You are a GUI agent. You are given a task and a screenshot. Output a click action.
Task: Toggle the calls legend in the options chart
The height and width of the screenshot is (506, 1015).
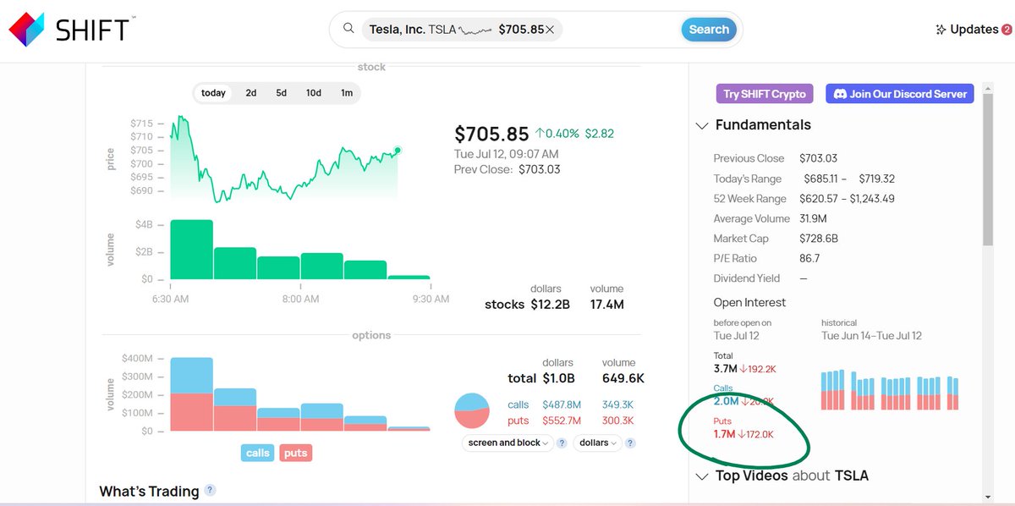pos(258,453)
